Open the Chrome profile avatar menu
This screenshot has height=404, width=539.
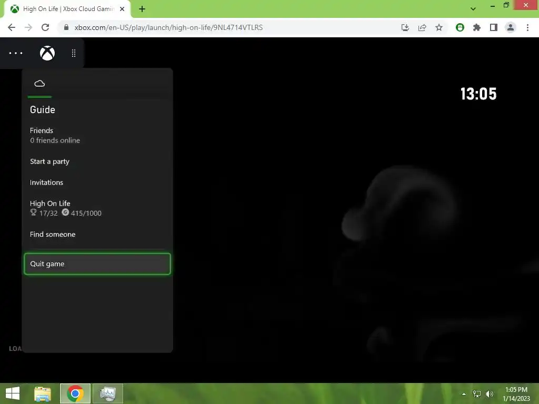511,27
